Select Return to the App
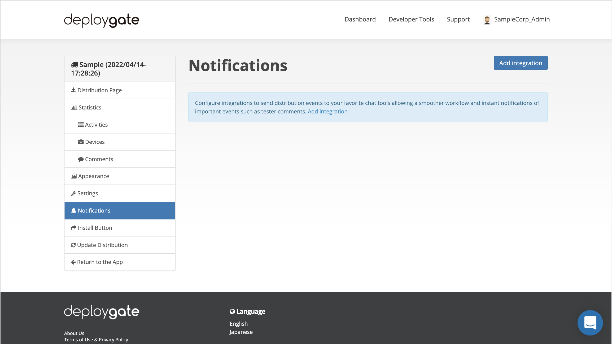The image size is (612, 344). click(x=100, y=262)
